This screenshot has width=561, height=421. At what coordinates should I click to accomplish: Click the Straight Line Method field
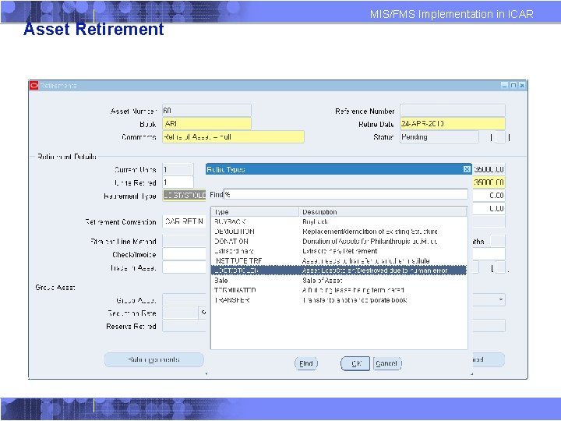(184, 241)
